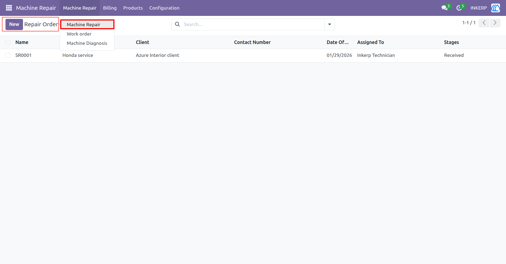Click the INKERP user name
This screenshot has width=506, height=264.
(x=479, y=8)
